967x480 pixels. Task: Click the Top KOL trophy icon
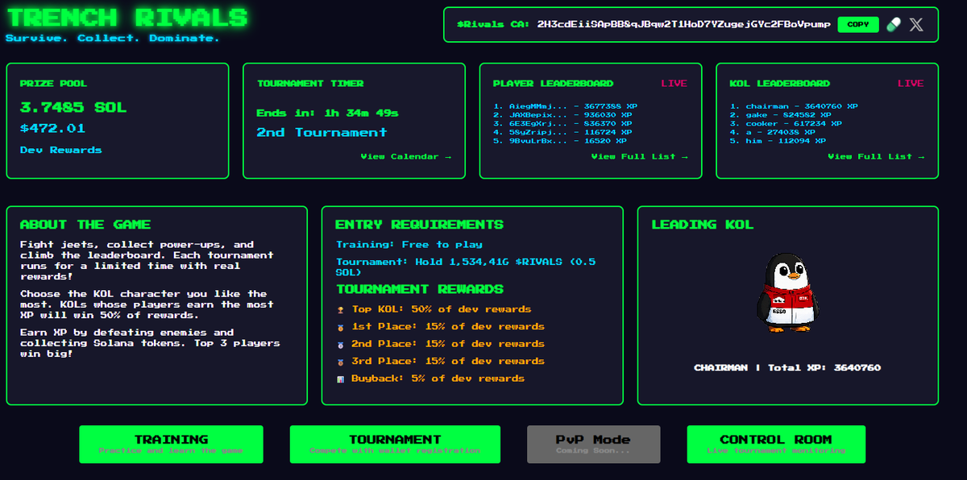[342, 309]
